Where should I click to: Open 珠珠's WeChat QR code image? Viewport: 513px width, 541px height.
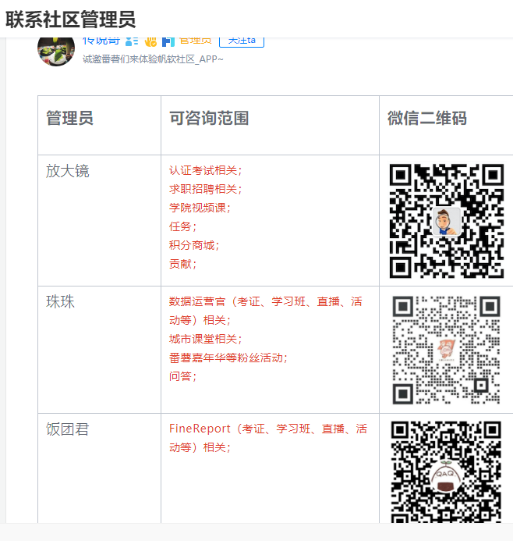tap(447, 350)
